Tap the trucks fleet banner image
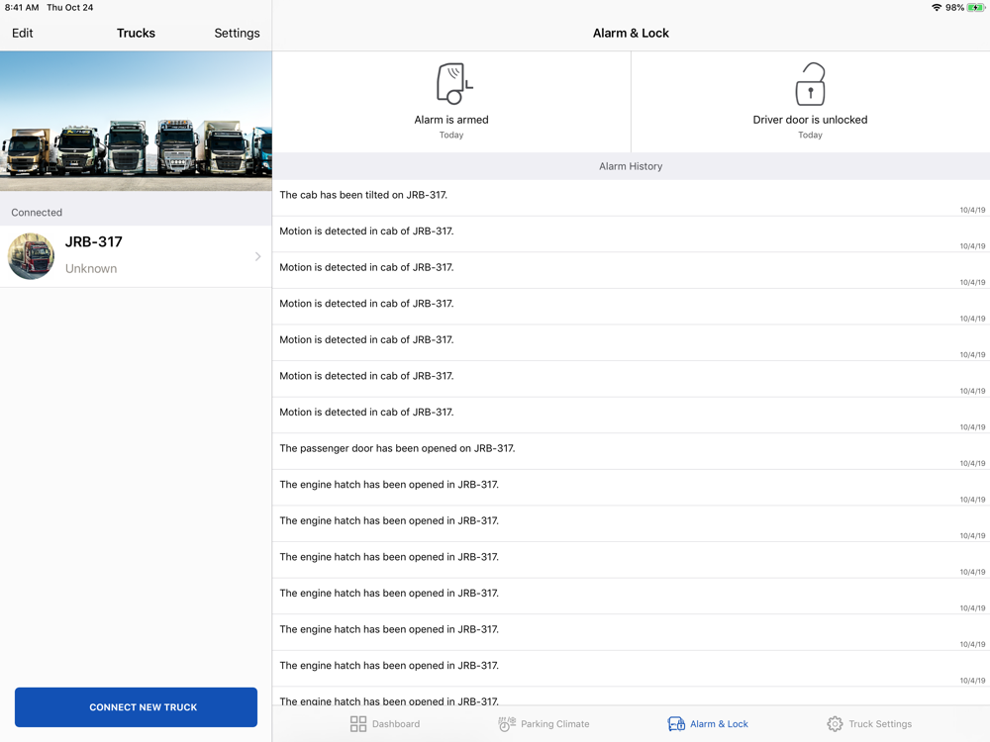 pos(136,121)
